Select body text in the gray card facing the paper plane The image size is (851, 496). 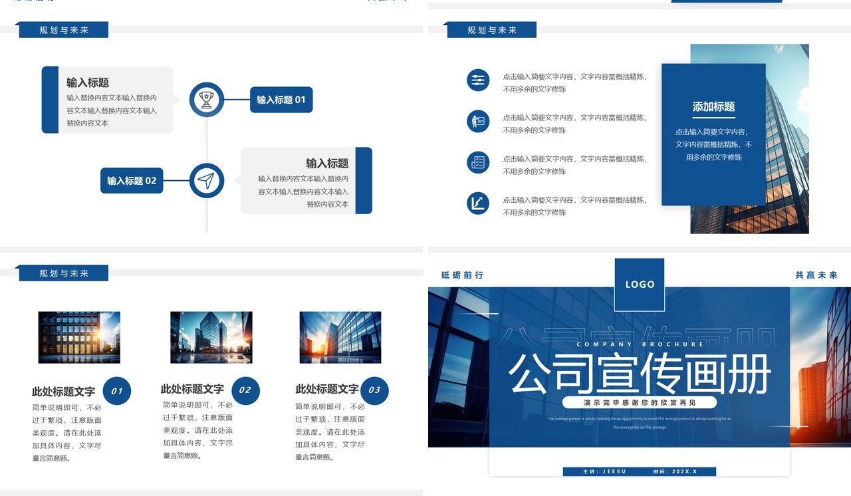[x=303, y=191]
